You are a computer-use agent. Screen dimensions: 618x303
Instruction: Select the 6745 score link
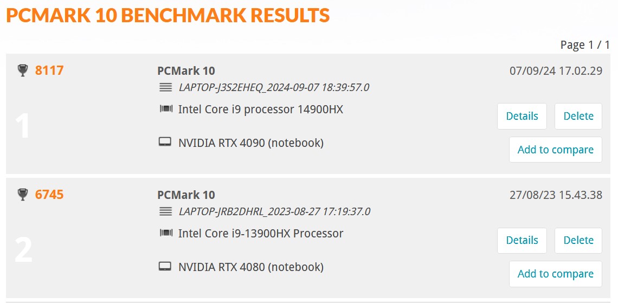point(49,195)
